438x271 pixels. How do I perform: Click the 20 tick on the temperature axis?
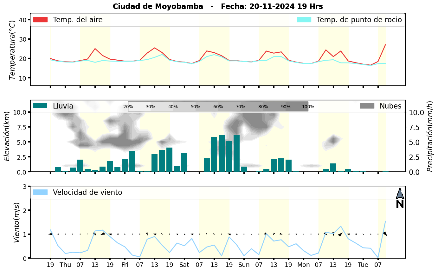point(23,59)
